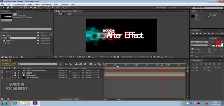Play the preview
224x106 pixels.
pyautogui.click(x=201, y=33)
